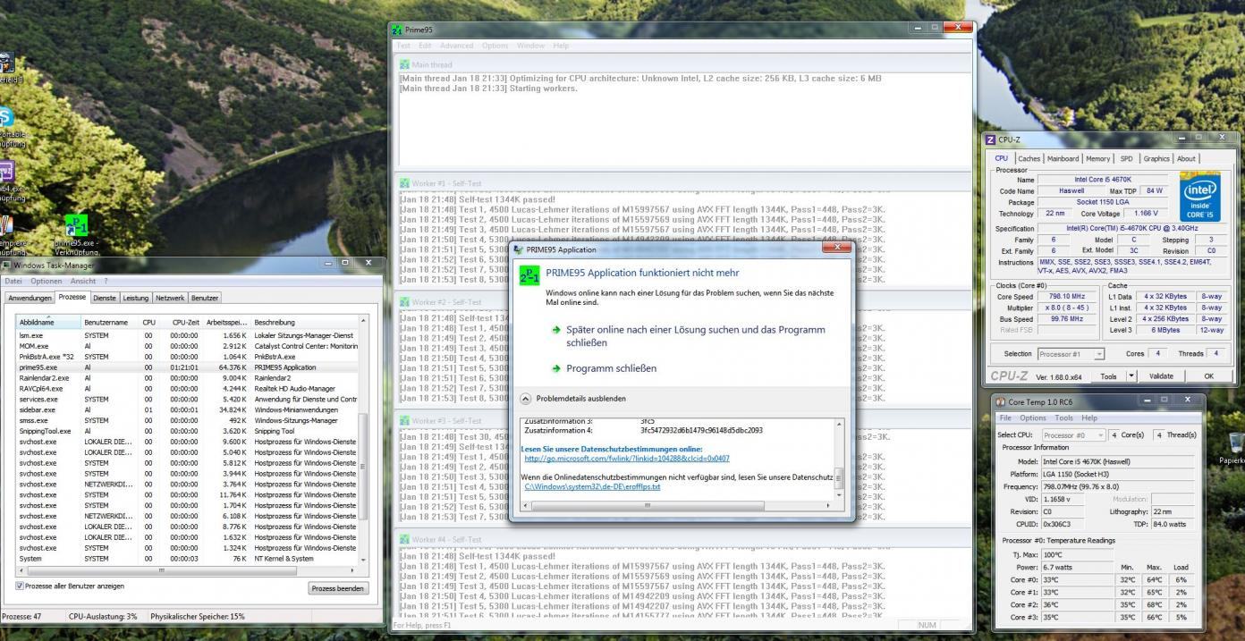
Task: Select the MOM.exe process row
Action: 187,345
